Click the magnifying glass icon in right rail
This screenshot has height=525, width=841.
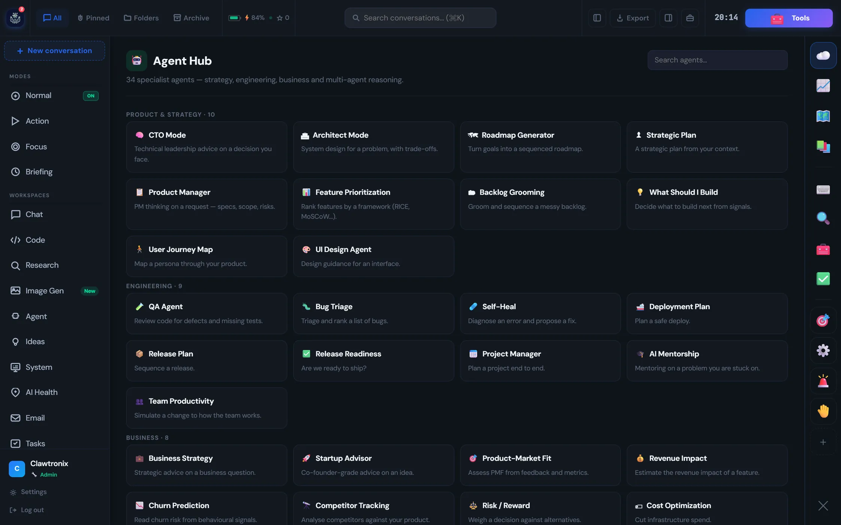[823, 218]
